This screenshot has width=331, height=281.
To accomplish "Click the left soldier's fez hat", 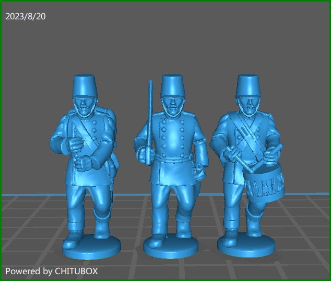I will point(84,85).
